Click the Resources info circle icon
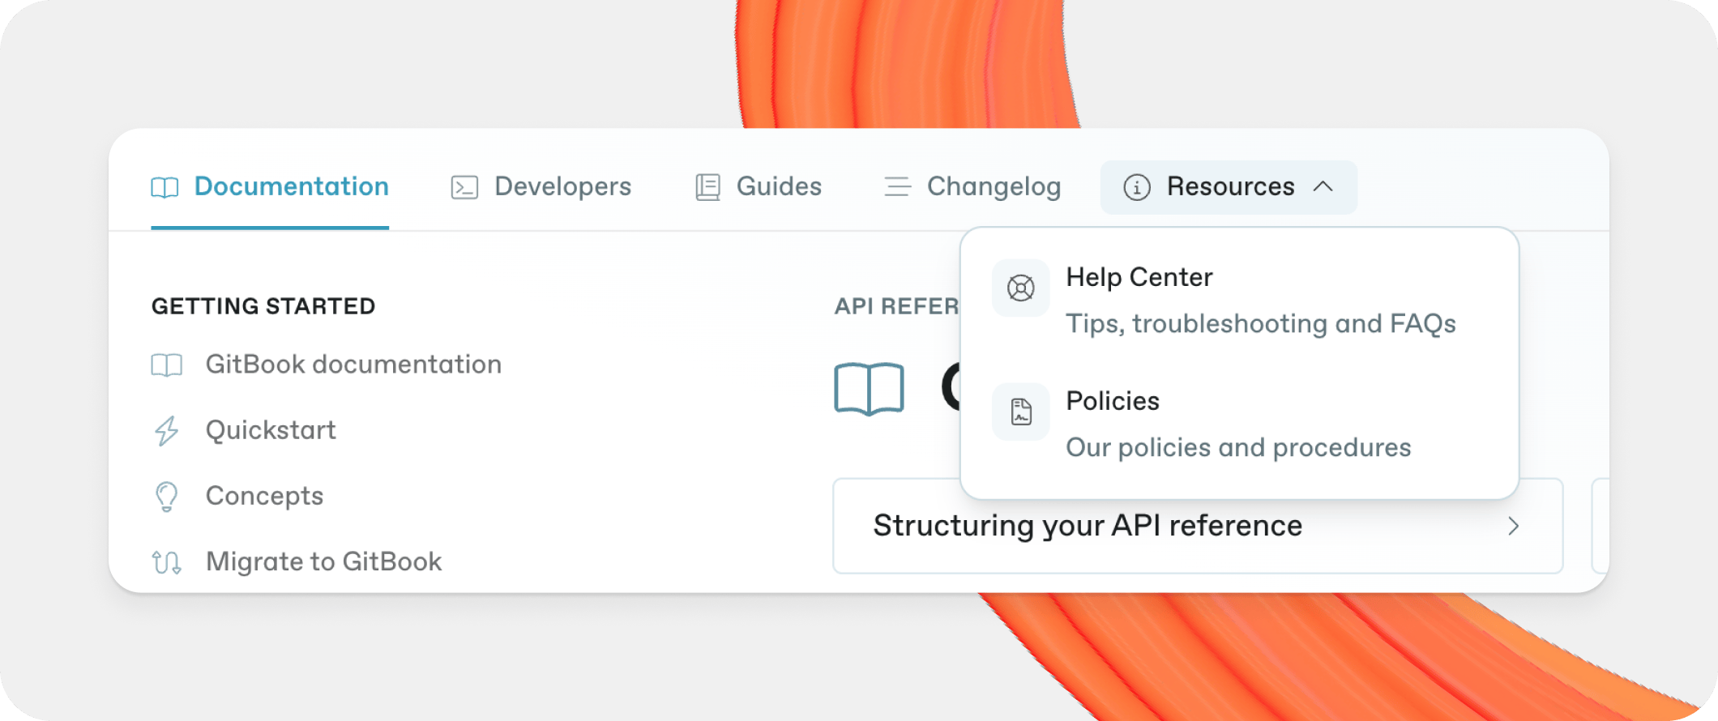The width and height of the screenshot is (1718, 721). coord(1136,188)
